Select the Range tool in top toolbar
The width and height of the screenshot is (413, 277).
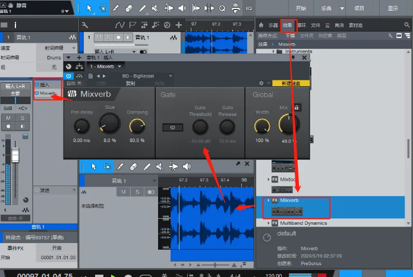[102, 8]
